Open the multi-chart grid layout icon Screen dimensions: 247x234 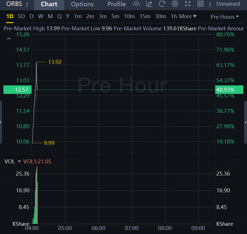point(200,4)
